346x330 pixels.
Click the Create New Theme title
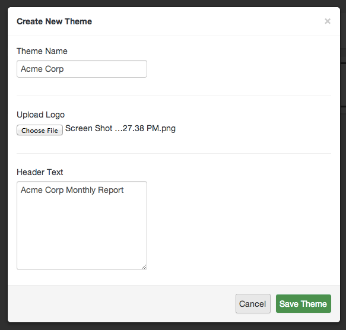(x=54, y=21)
